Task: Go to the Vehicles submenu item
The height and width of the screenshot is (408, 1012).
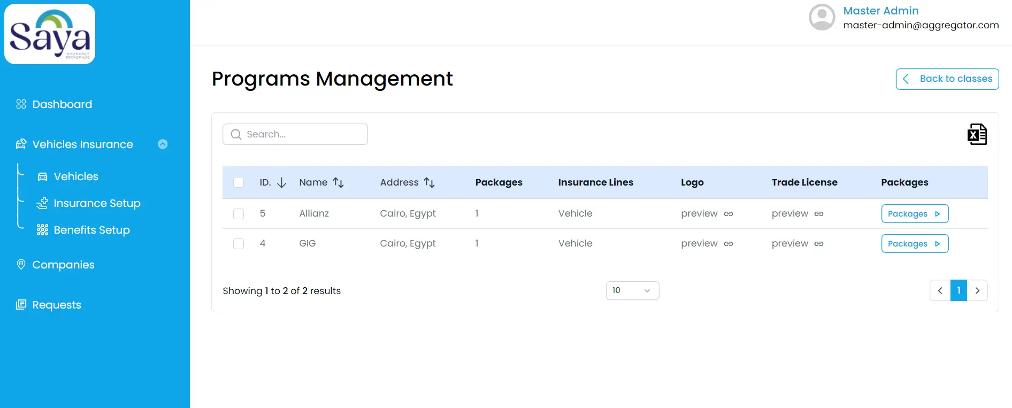Action: [76, 176]
